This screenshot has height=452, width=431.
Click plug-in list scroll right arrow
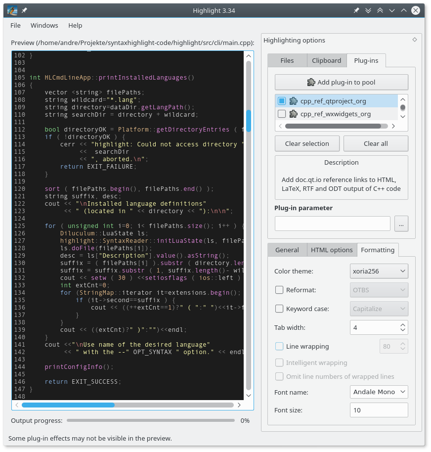click(x=393, y=126)
